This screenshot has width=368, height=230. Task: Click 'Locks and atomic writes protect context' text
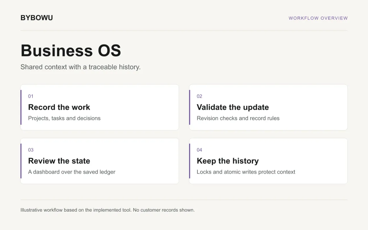click(x=246, y=172)
